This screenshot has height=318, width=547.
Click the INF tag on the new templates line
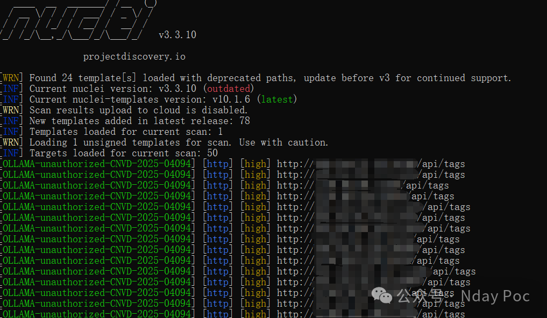point(11,121)
